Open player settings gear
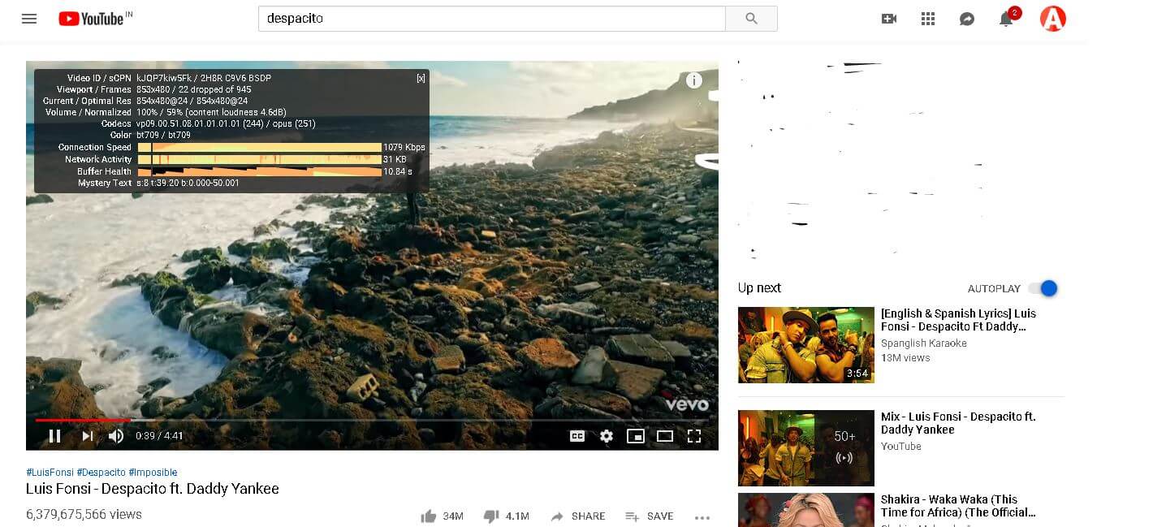 [x=607, y=436]
